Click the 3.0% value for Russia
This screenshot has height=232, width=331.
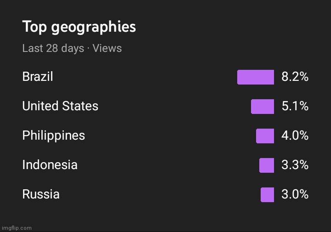tap(295, 194)
